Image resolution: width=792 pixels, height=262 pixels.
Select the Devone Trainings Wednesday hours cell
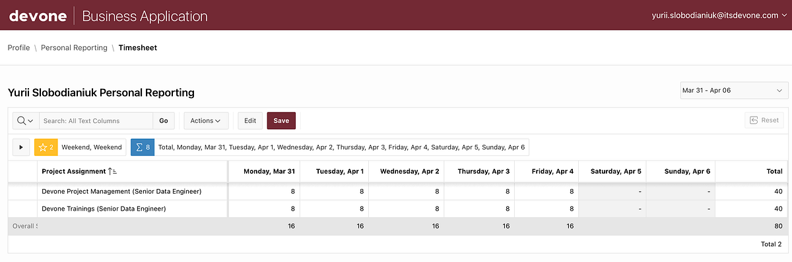coord(404,209)
